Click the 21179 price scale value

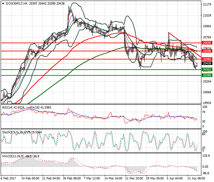(x=207, y=5)
